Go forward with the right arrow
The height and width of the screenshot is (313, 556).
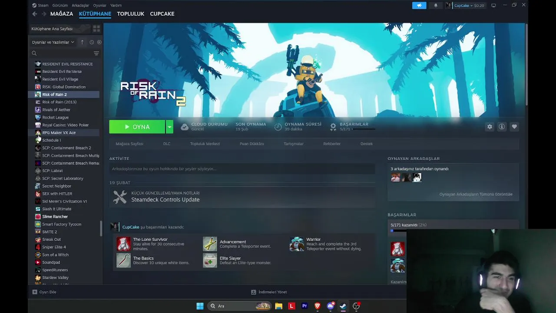click(44, 14)
